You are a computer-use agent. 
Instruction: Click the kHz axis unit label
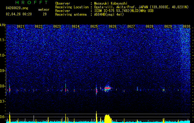click(3, 25)
